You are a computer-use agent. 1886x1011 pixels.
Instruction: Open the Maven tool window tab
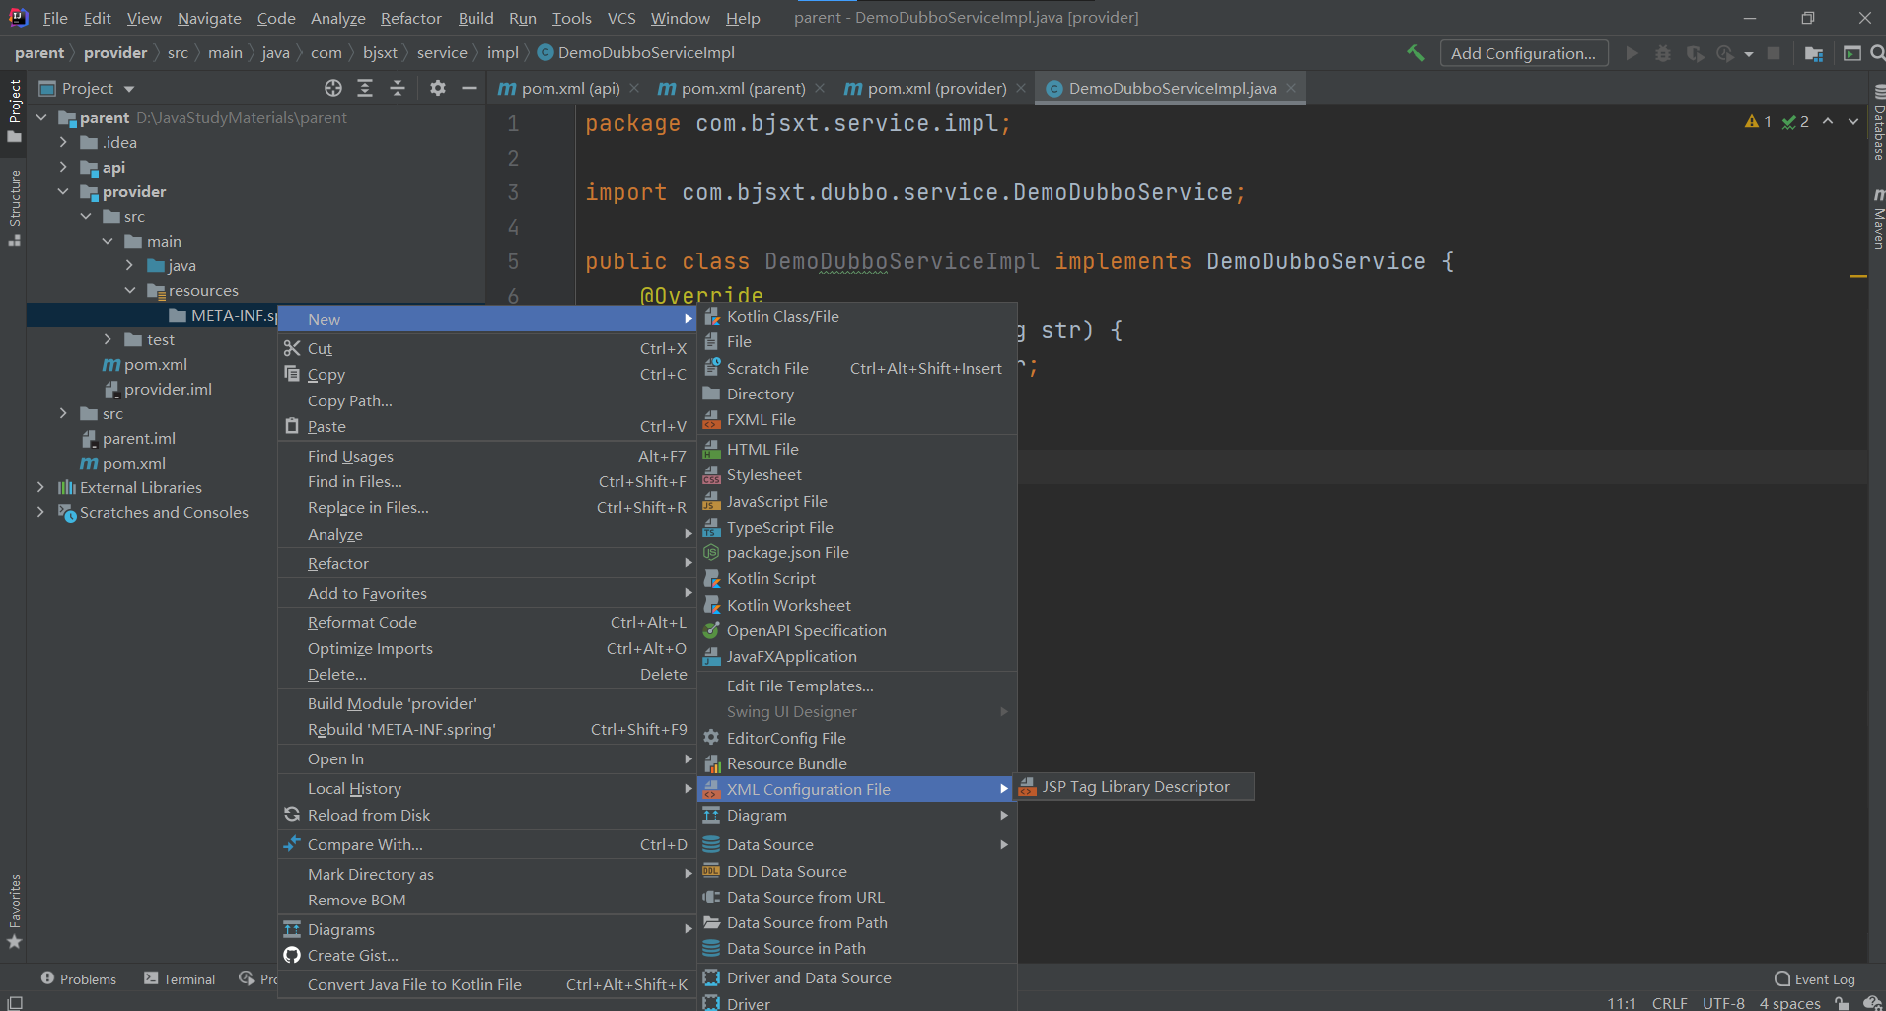[1878, 219]
